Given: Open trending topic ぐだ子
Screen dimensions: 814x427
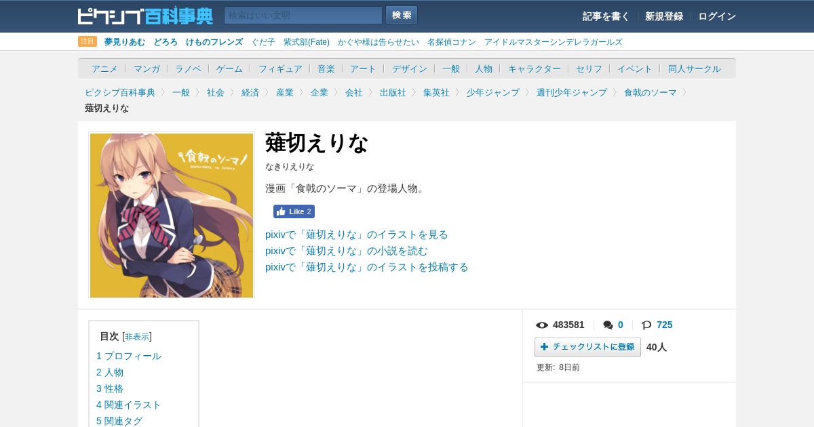Looking at the screenshot, I should (x=263, y=42).
